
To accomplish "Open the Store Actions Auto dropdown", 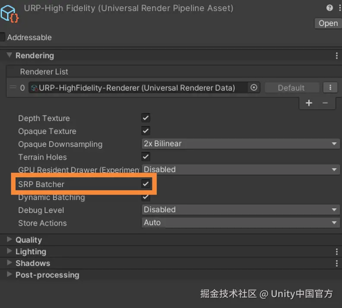I will coord(241,223).
